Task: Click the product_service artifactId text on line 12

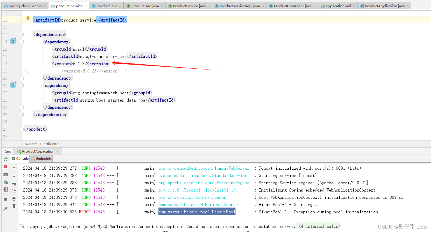Action: click(79, 20)
